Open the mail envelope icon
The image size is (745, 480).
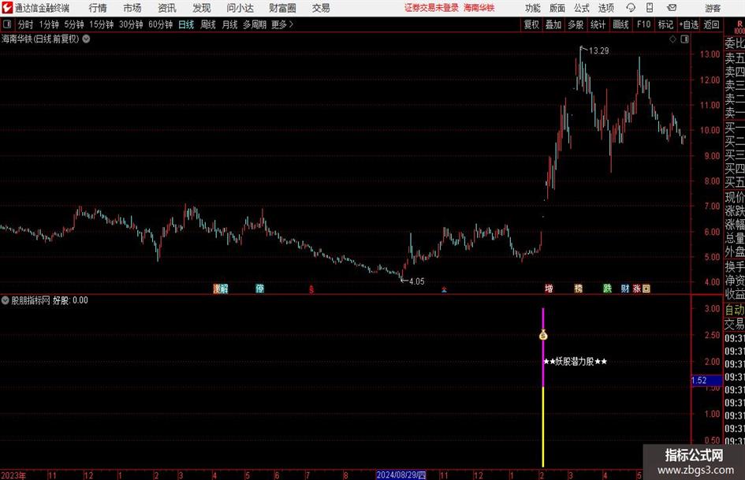[672, 8]
